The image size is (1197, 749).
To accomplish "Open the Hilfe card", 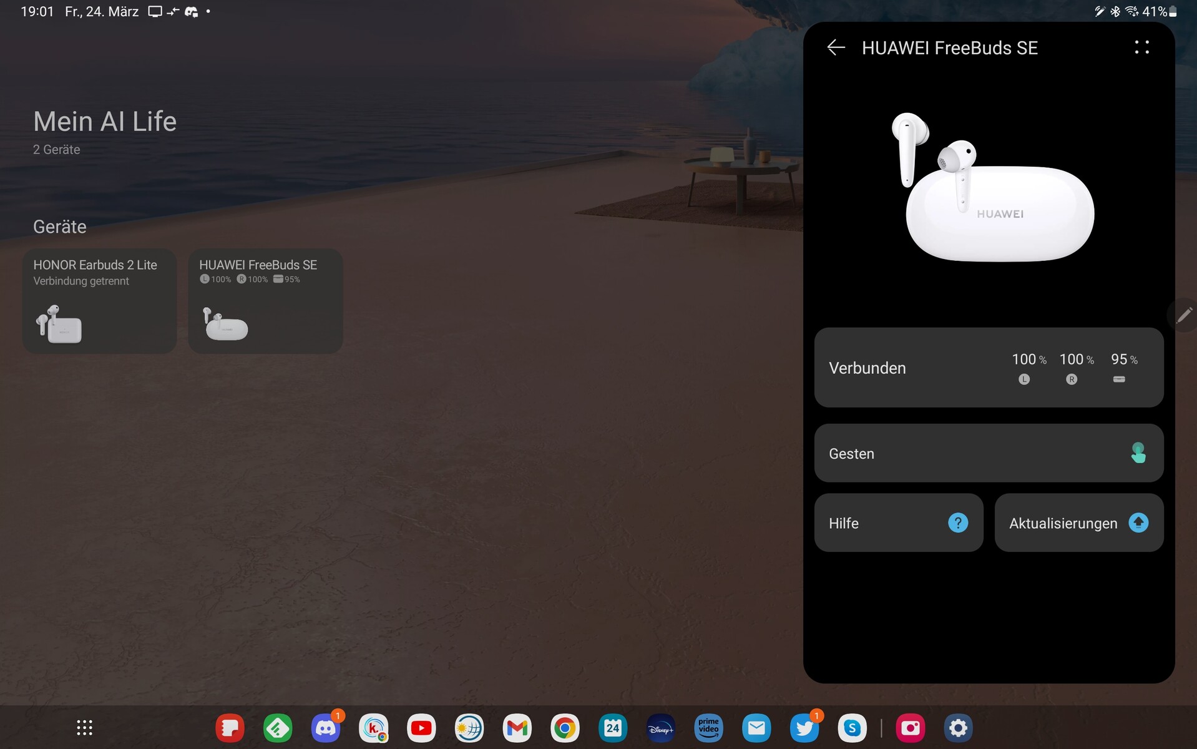I will click(x=899, y=523).
